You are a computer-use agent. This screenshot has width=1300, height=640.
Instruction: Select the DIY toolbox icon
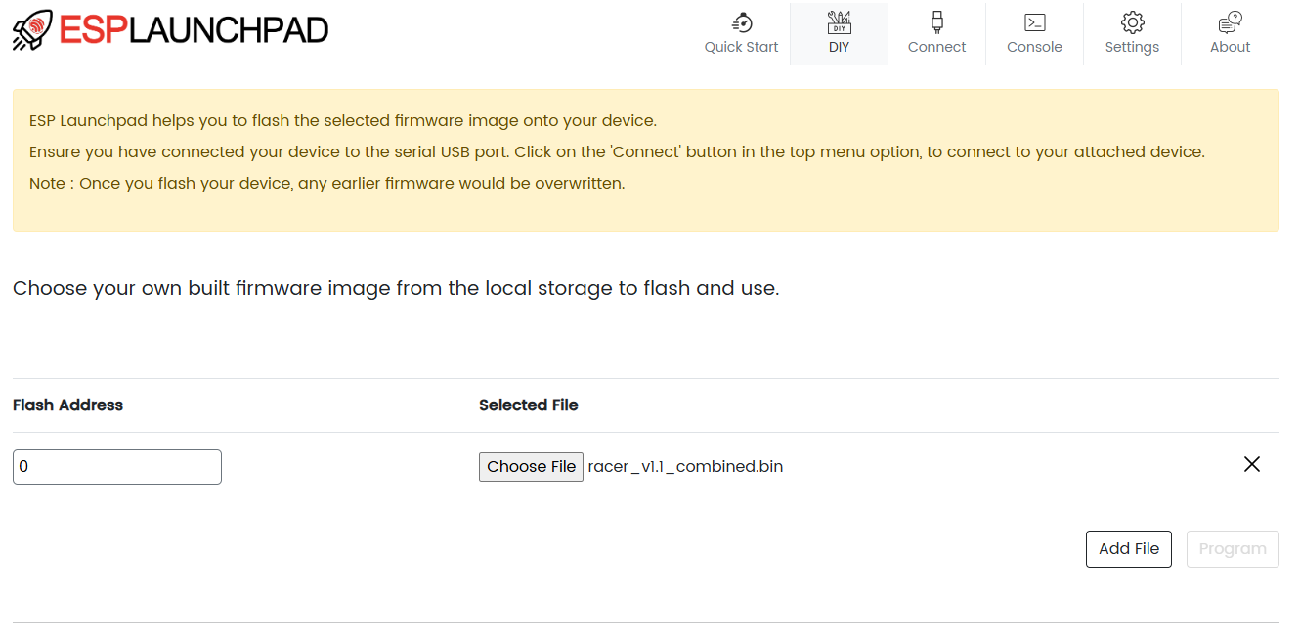[x=839, y=22]
